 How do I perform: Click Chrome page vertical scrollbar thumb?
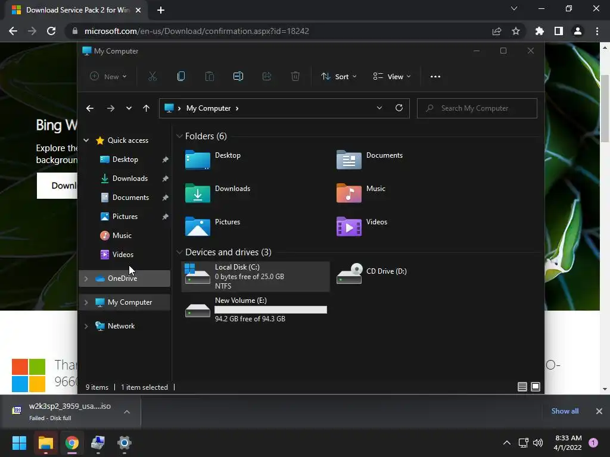point(605,109)
